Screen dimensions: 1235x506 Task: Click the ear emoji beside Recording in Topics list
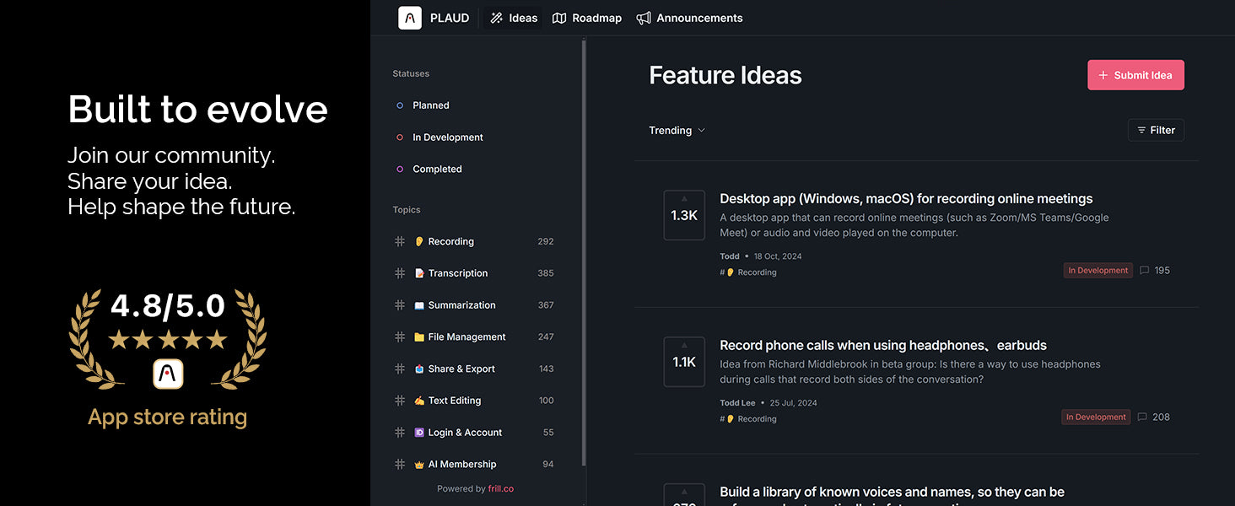click(419, 241)
